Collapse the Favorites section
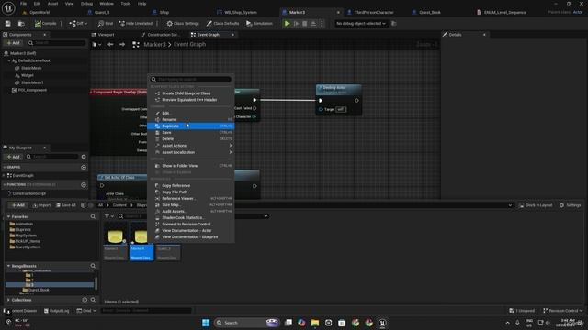The image size is (588, 330). pyautogui.click(x=8, y=216)
